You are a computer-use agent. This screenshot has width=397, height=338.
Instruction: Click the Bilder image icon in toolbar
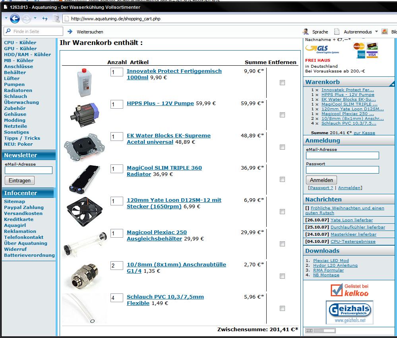click(x=385, y=31)
